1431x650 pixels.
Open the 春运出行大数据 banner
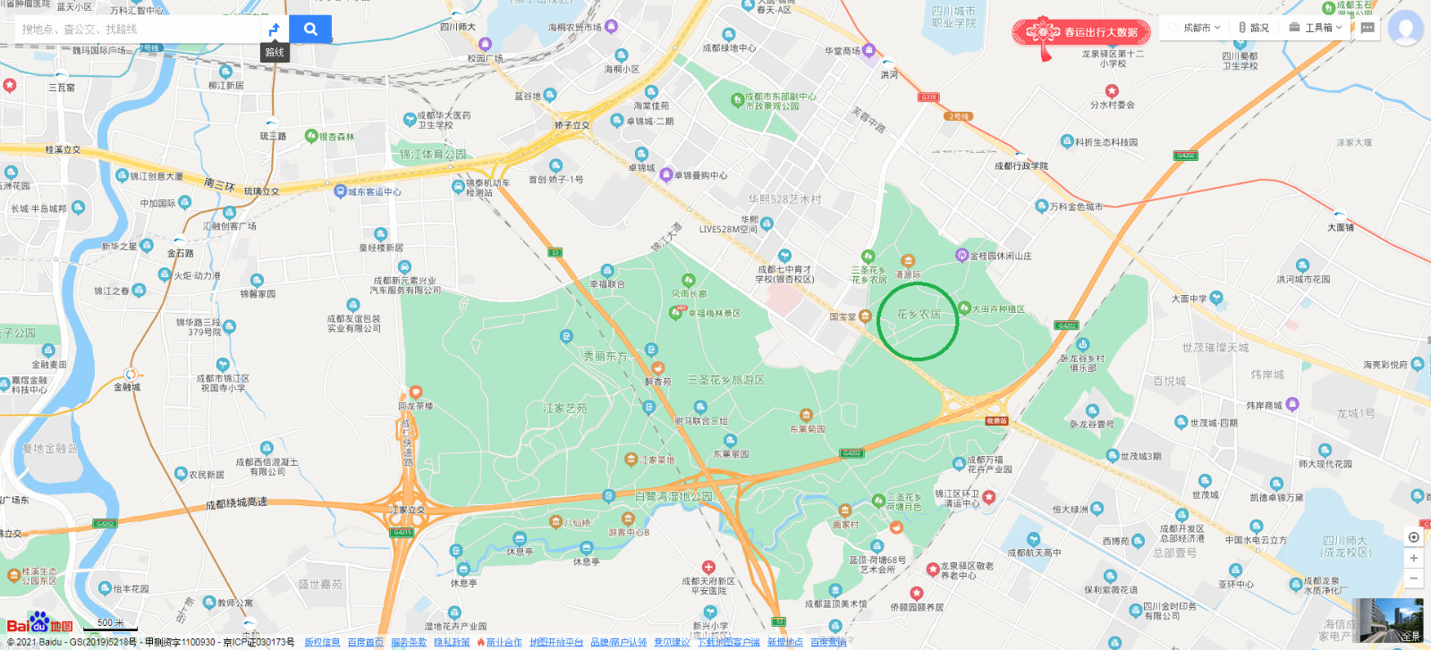pos(1081,34)
